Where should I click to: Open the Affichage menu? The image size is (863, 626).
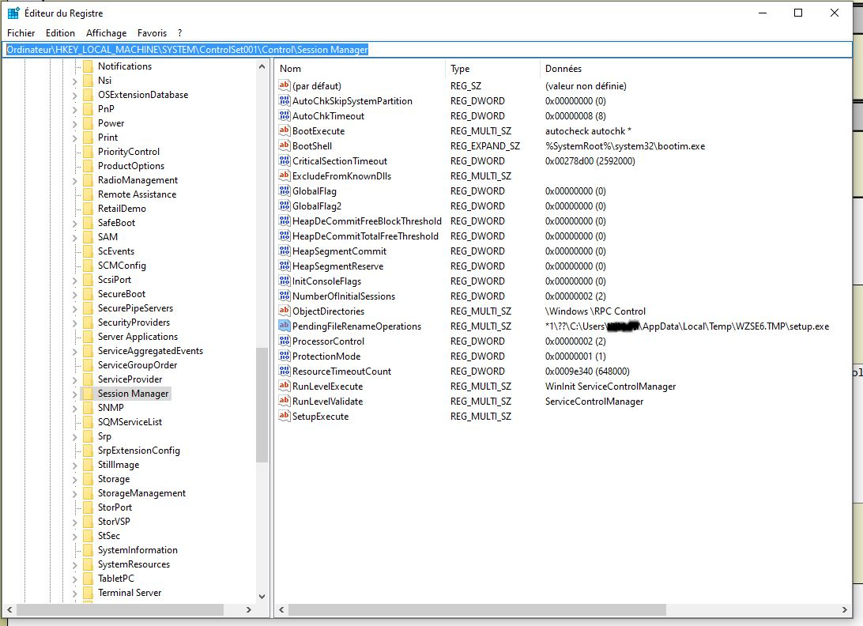pyautogui.click(x=106, y=33)
